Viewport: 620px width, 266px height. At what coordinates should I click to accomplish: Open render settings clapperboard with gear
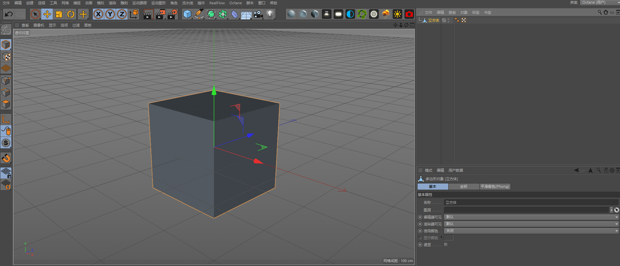172,14
